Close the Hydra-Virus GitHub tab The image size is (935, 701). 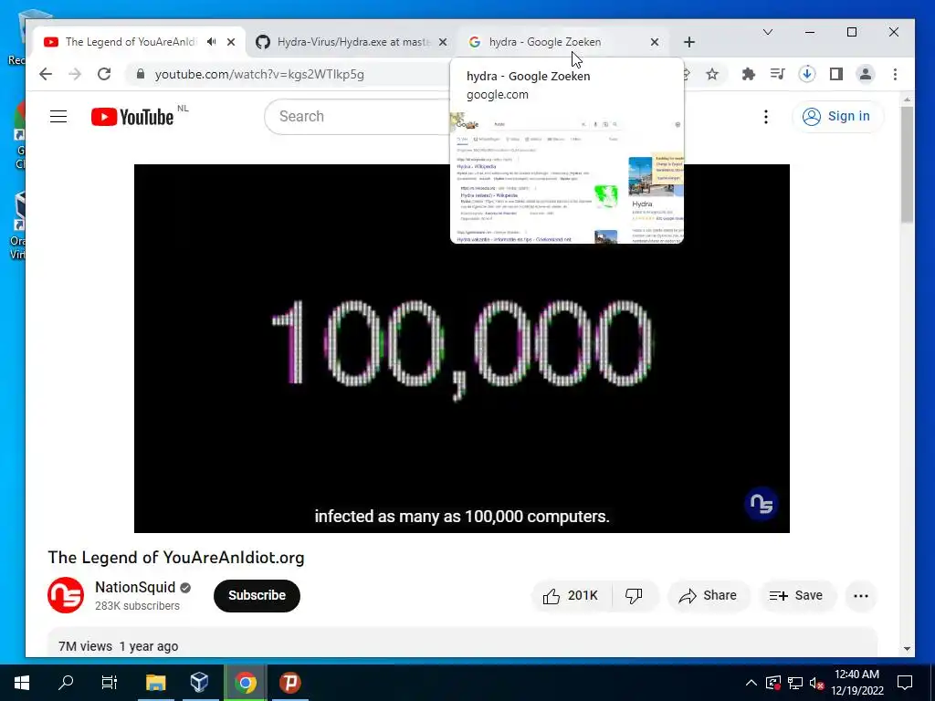click(443, 42)
